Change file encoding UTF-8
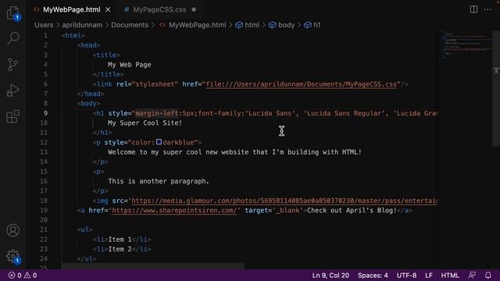The image size is (500, 281). 406,276
